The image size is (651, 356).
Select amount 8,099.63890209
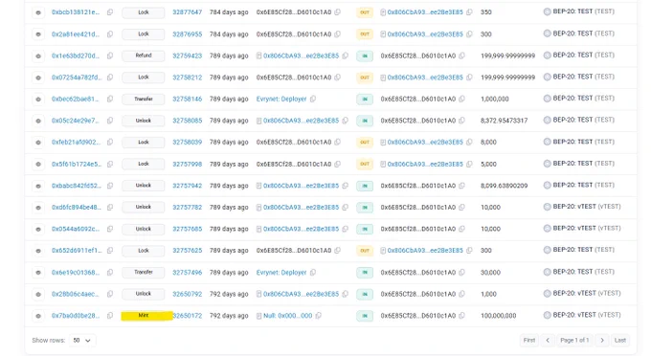click(x=504, y=186)
